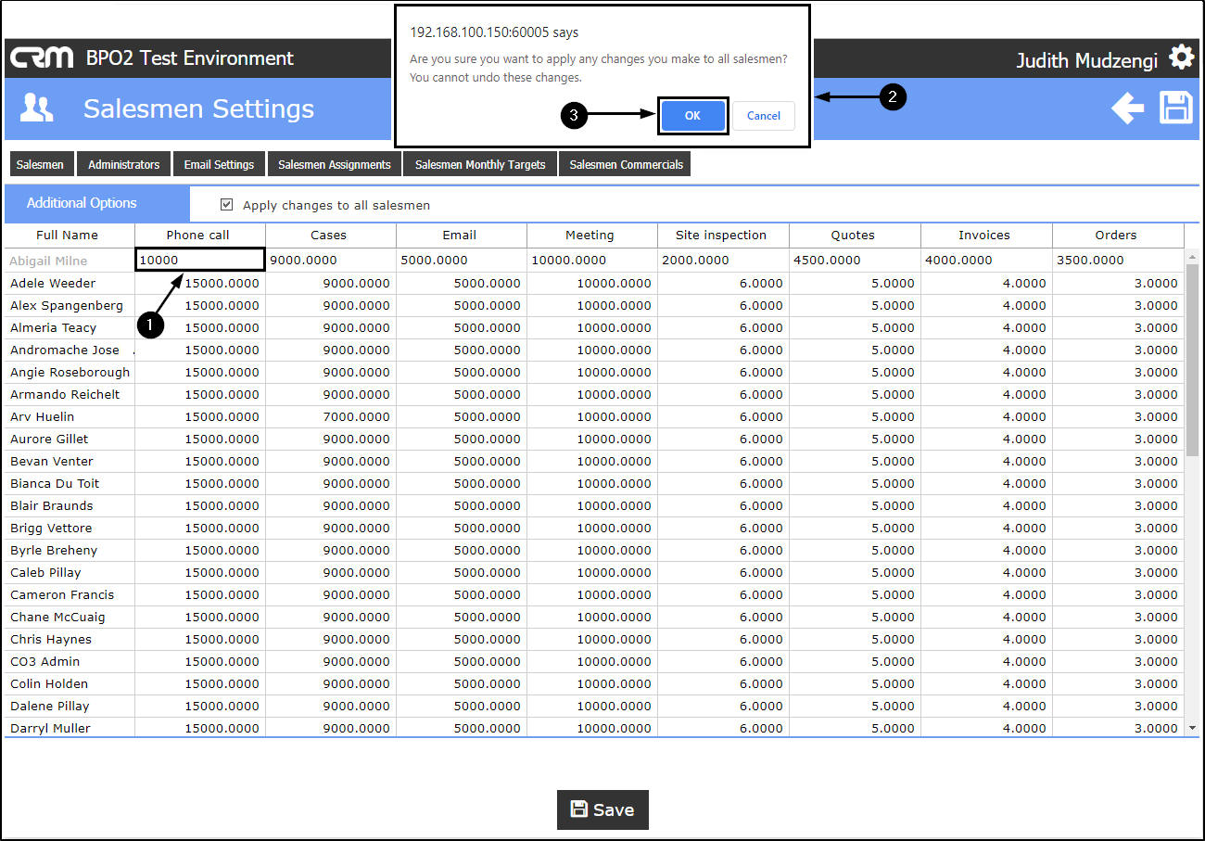
Task: Toggle Apply changes to all salesmen checkbox
Action: click(x=226, y=204)
